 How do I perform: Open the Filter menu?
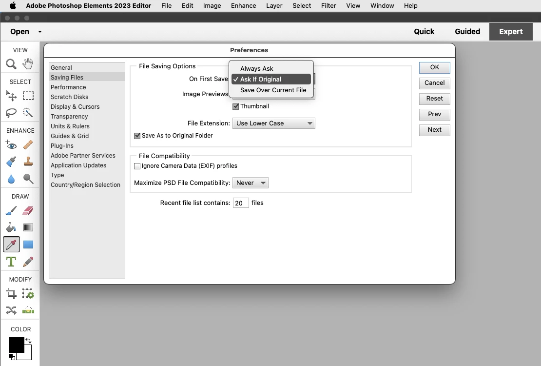pos(328,5)
